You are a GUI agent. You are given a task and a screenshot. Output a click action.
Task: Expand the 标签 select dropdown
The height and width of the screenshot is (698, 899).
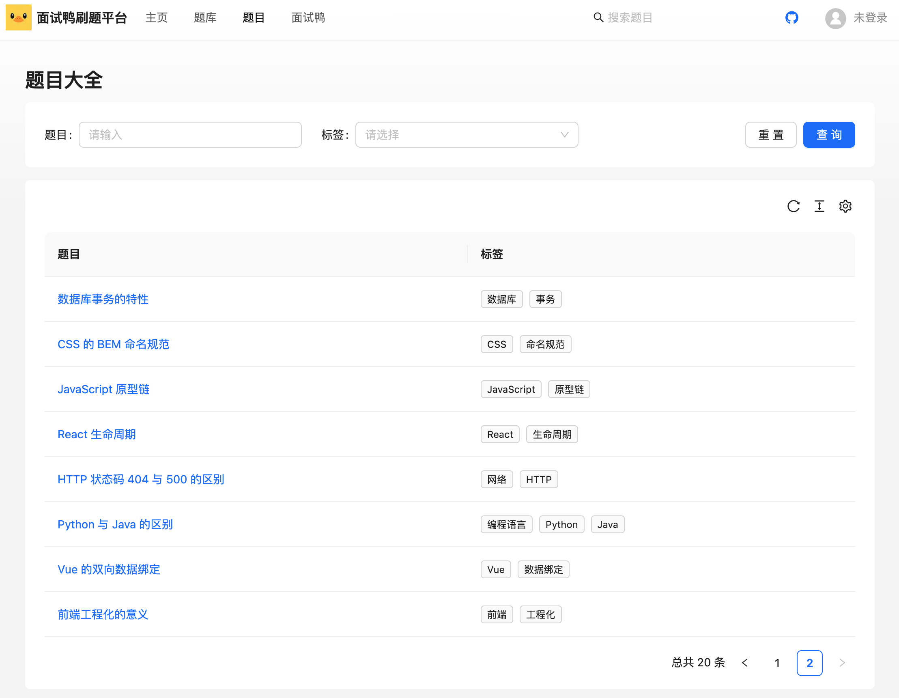point(467,135)
